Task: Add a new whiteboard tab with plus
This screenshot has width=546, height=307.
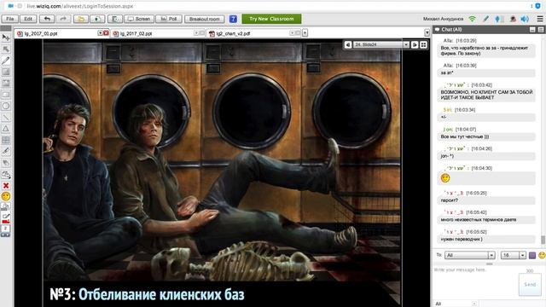Action: 305,32
